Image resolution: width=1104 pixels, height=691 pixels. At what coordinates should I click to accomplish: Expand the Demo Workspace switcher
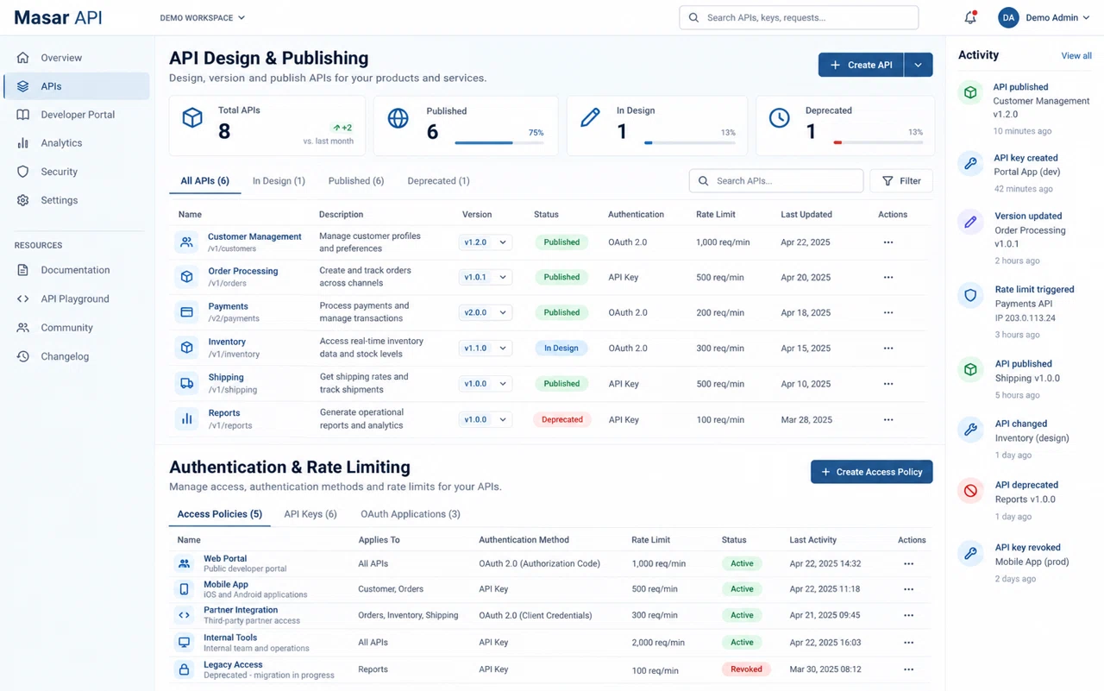(x=203, y=17)
